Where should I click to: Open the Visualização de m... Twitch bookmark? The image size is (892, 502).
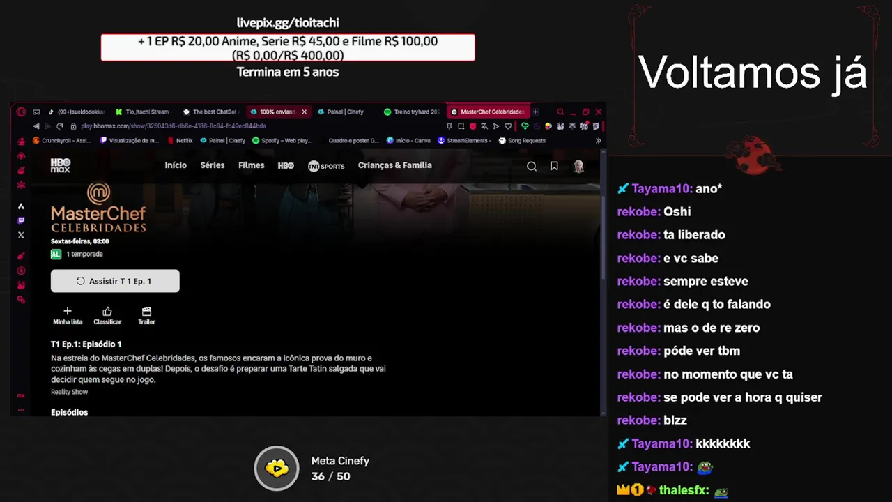[130, 140]
